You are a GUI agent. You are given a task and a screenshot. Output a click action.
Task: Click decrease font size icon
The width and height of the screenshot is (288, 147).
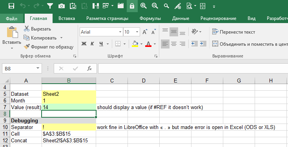(x=154, y=32)
